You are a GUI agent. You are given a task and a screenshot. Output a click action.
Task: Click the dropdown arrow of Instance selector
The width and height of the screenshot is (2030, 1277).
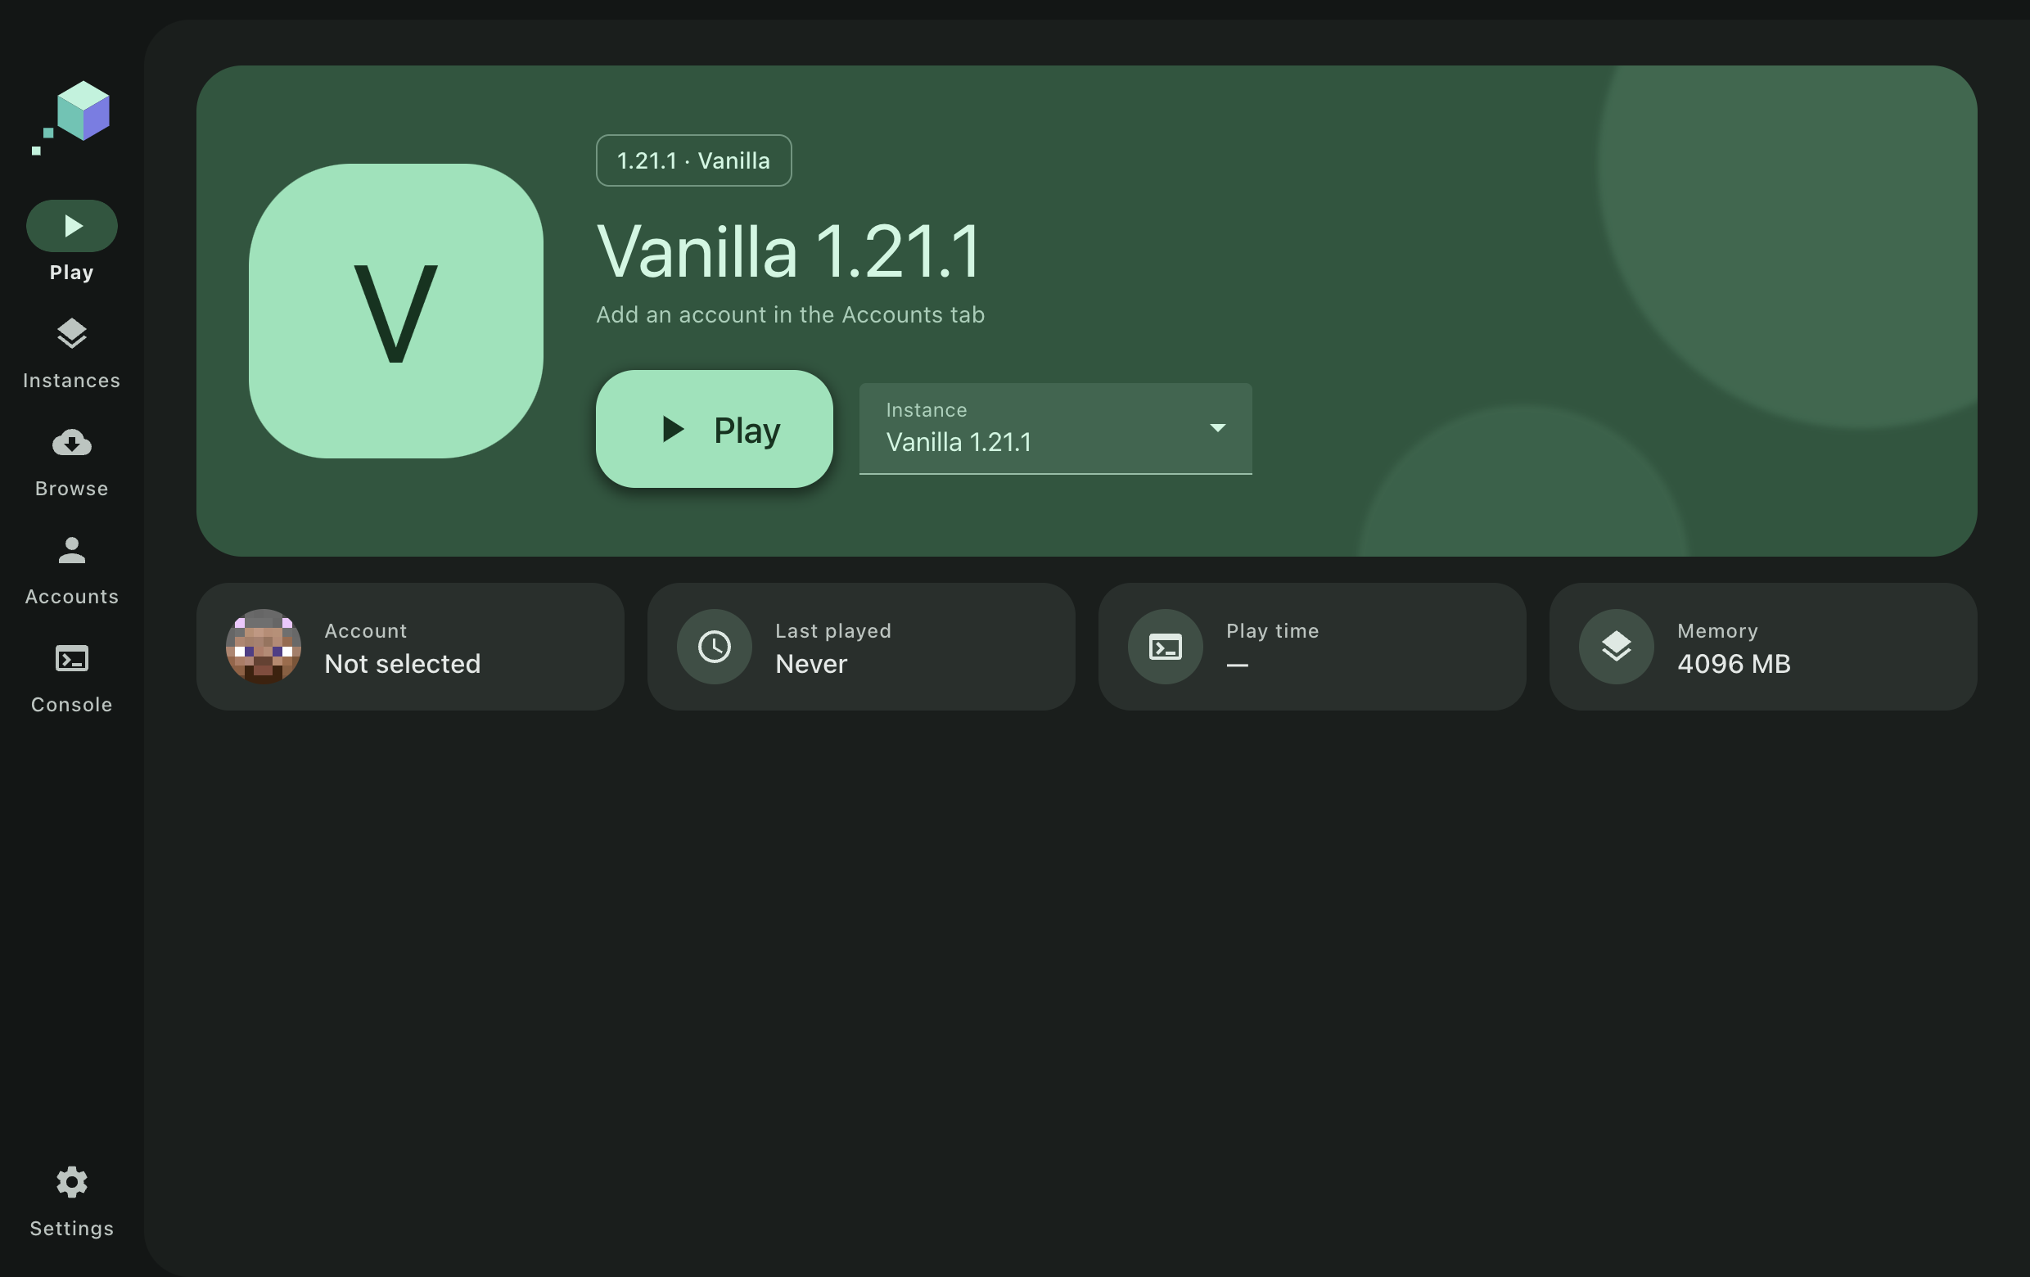1217,428
